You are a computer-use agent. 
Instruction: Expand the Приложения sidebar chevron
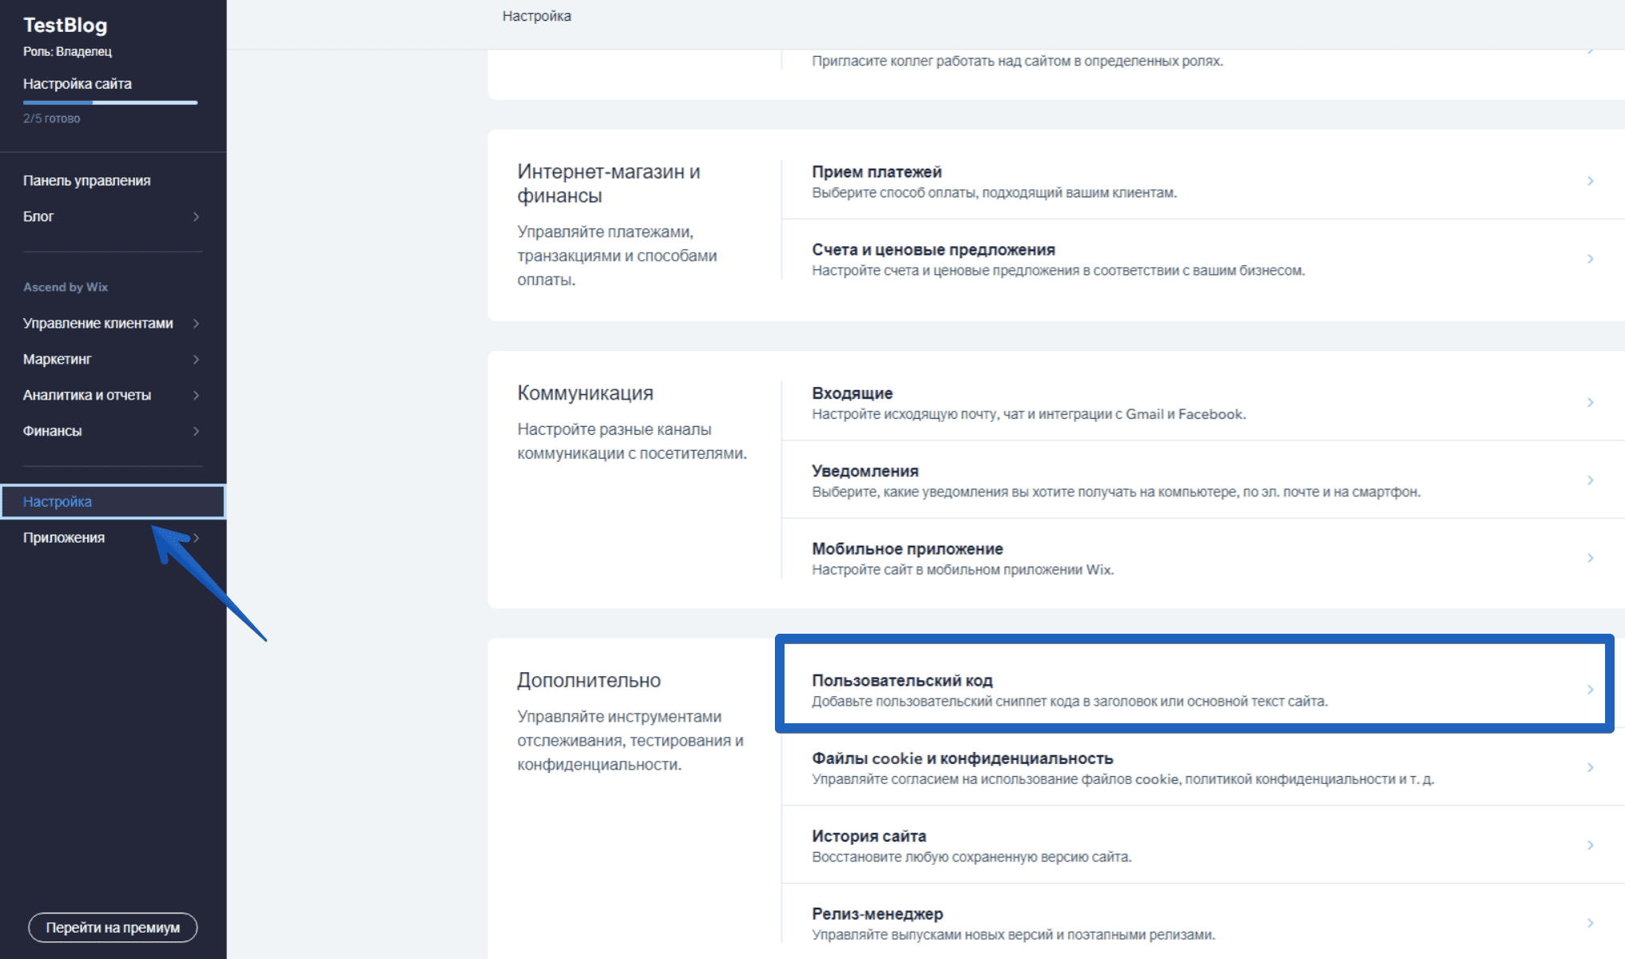(196, 538)
